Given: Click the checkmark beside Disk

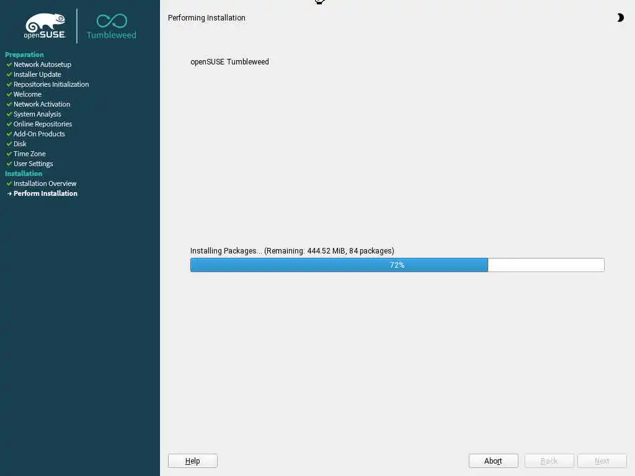Looking at the screenshot, I should click(x=9, y=143).
